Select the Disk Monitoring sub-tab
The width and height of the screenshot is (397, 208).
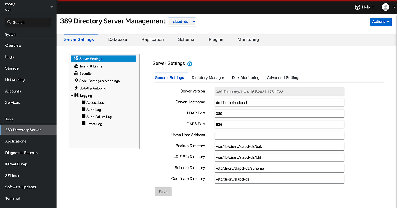[x=246, y=77]
